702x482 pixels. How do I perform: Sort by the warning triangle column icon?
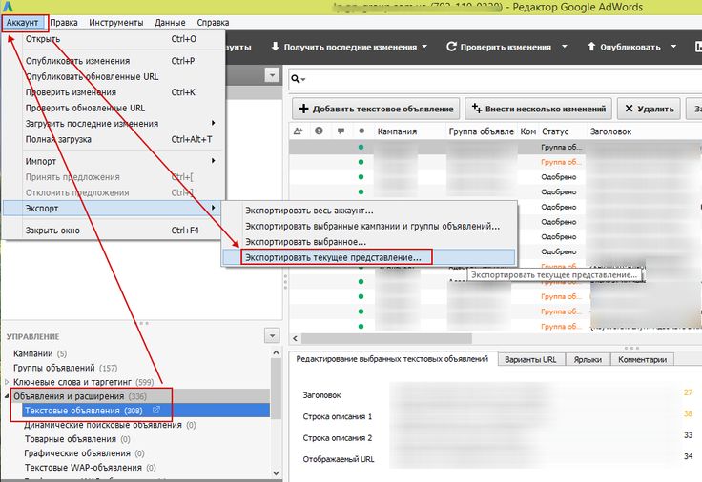tap(299, 131)
